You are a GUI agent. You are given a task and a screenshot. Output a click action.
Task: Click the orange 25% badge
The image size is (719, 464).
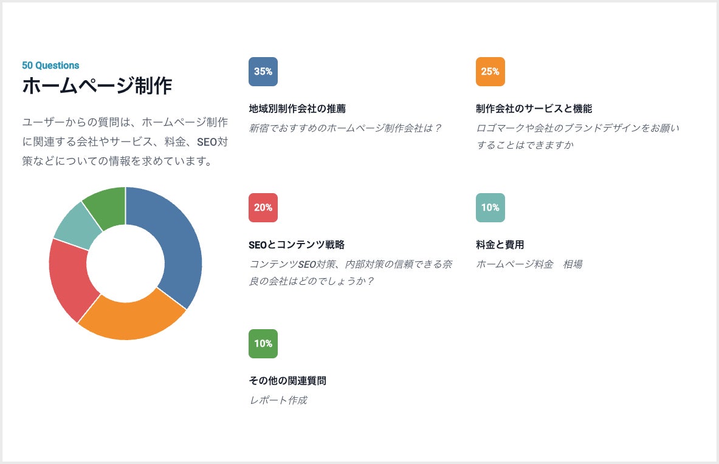490,72
